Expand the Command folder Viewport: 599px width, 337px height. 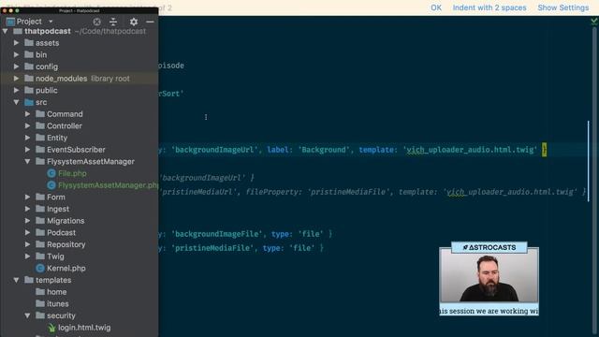(x=27, y=114)
